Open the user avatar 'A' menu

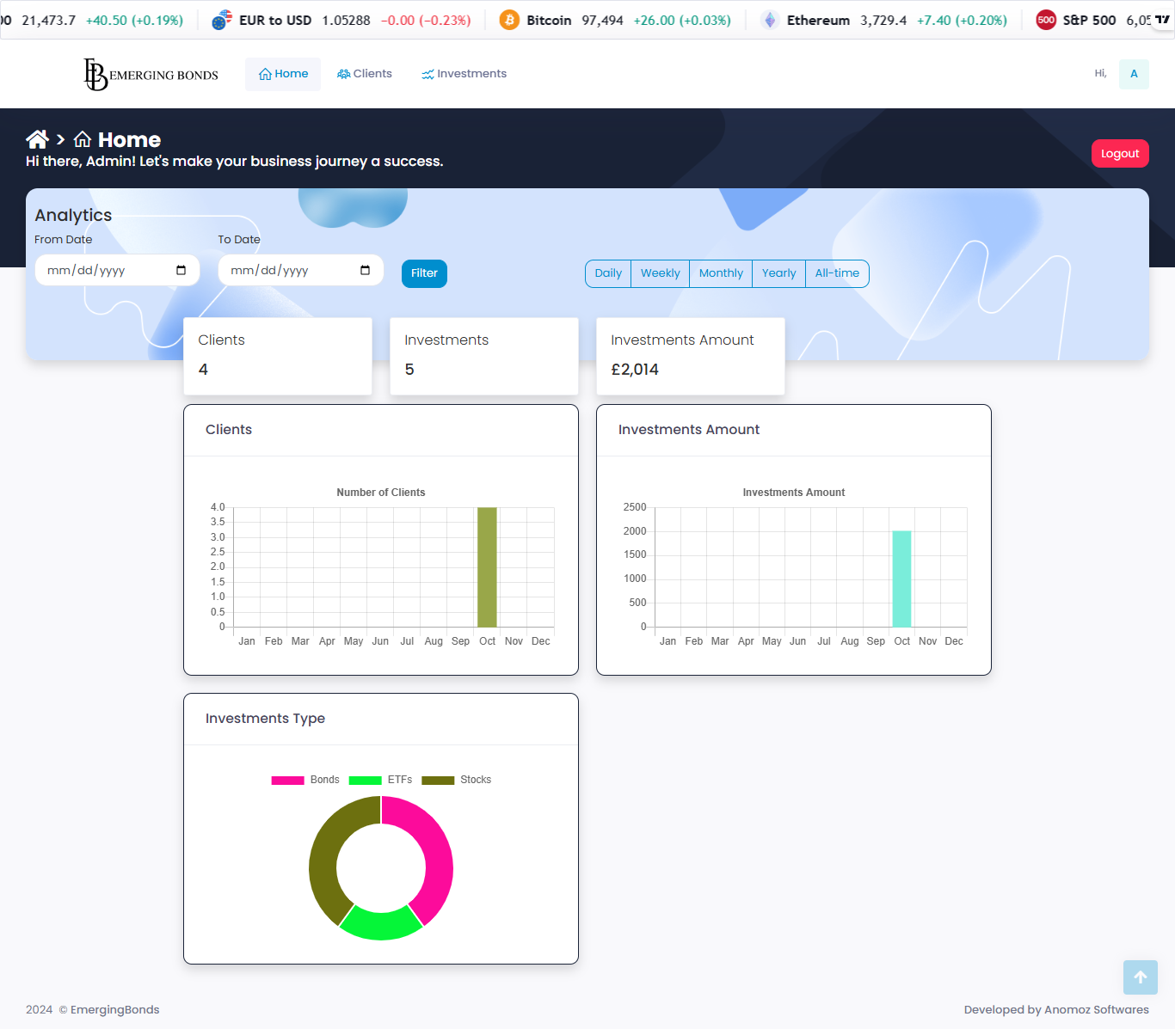coord(1134,74)
